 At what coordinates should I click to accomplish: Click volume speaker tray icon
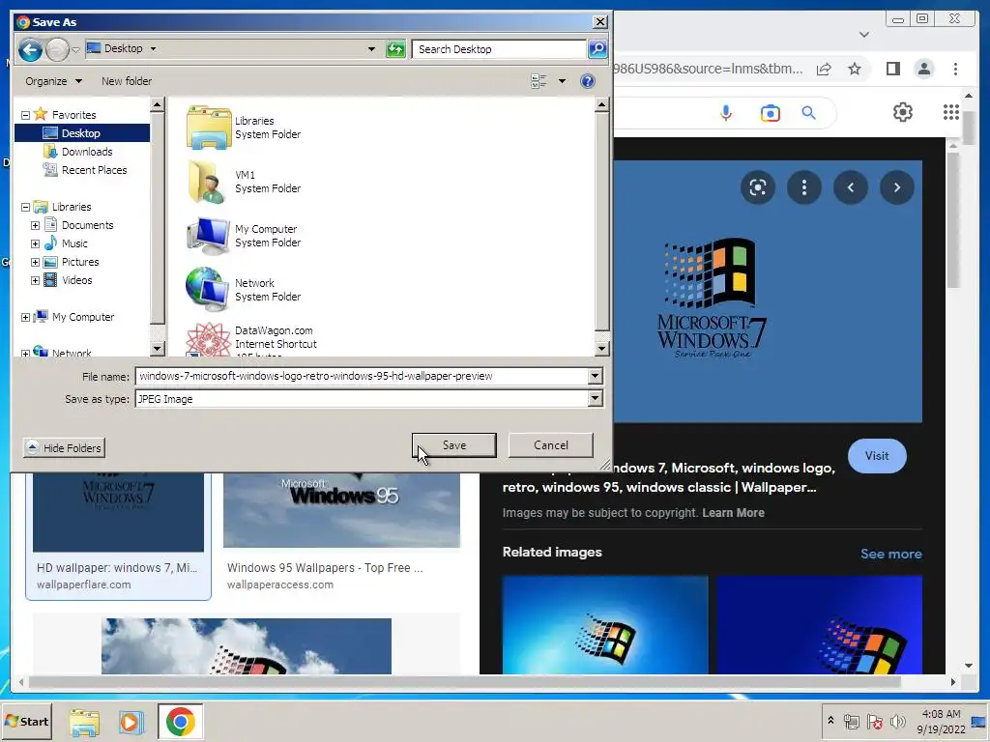pyautogui.click(x=898, y=721)
